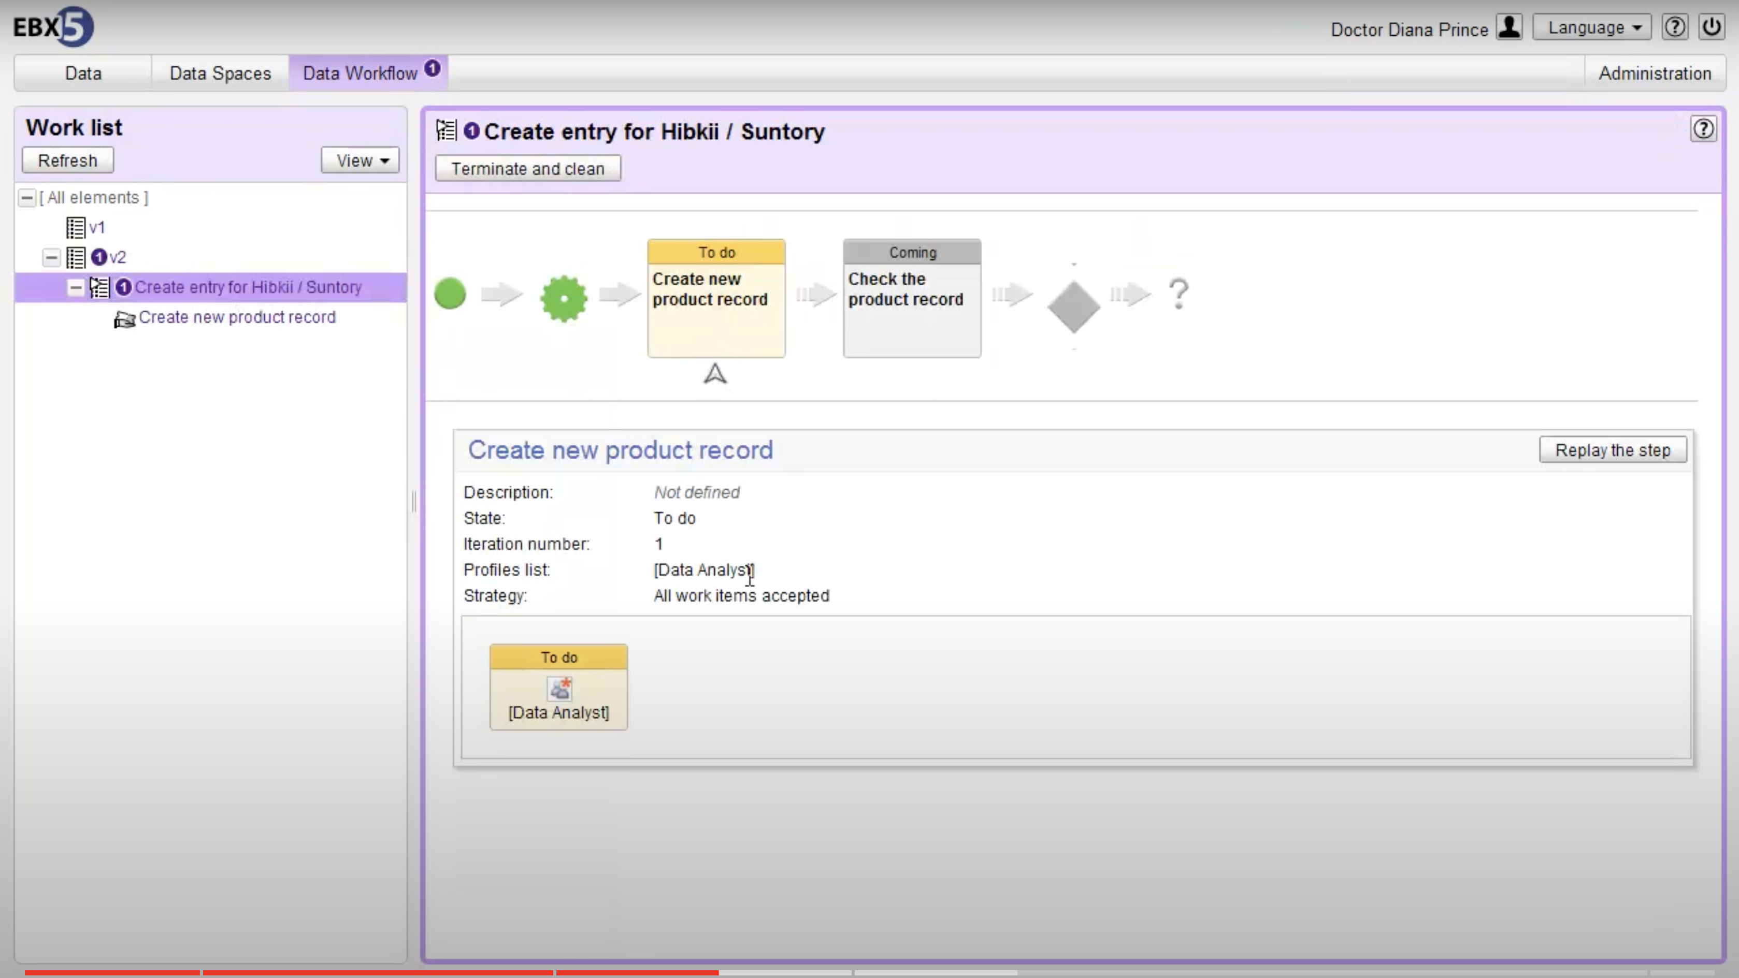Open the user profile icon beside Diana Prince

tap(1509, 27)
